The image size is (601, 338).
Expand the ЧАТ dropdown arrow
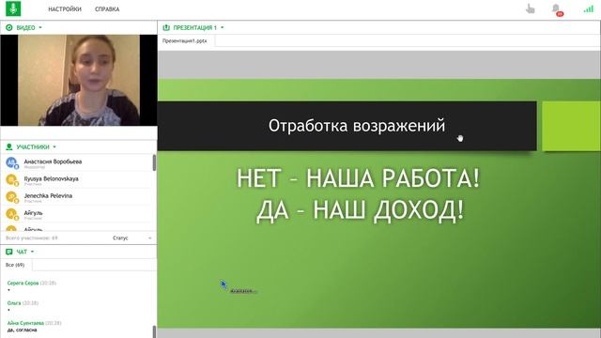tap(32, 252)
